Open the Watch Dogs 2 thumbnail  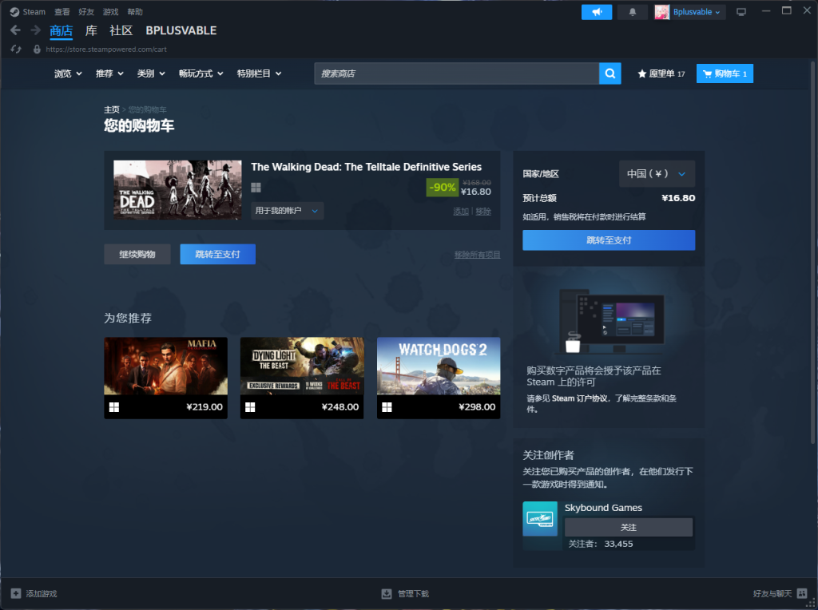point(439,377)
